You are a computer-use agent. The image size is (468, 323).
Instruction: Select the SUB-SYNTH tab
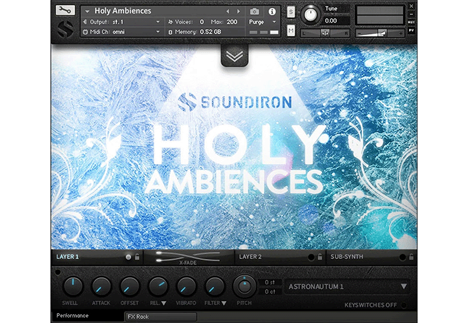[347, 256]
